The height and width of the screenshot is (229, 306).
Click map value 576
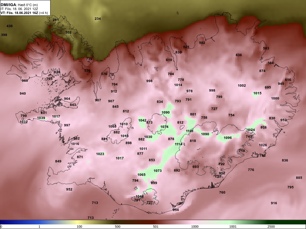[x=104, y=74]
